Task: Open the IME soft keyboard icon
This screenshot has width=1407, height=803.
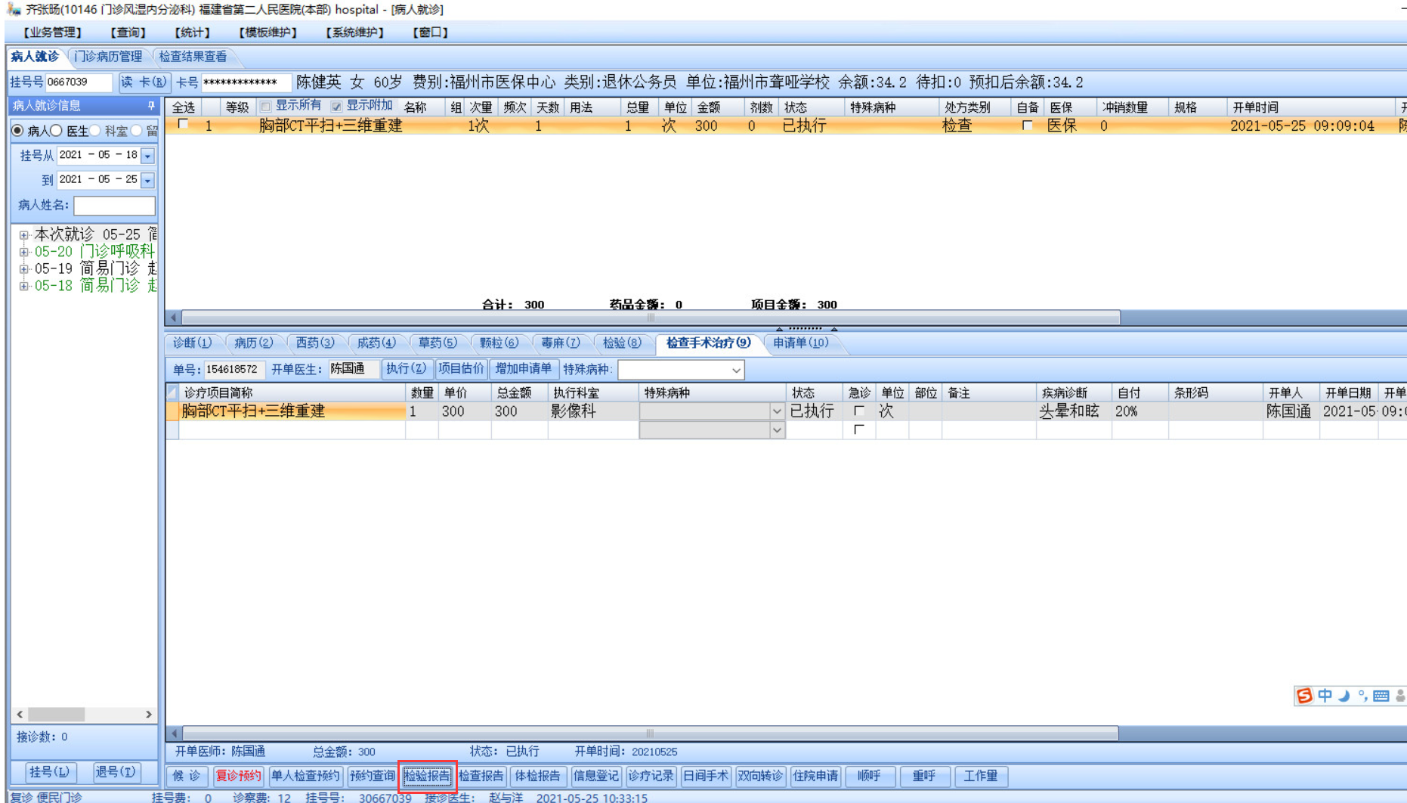Action: 1381,696
